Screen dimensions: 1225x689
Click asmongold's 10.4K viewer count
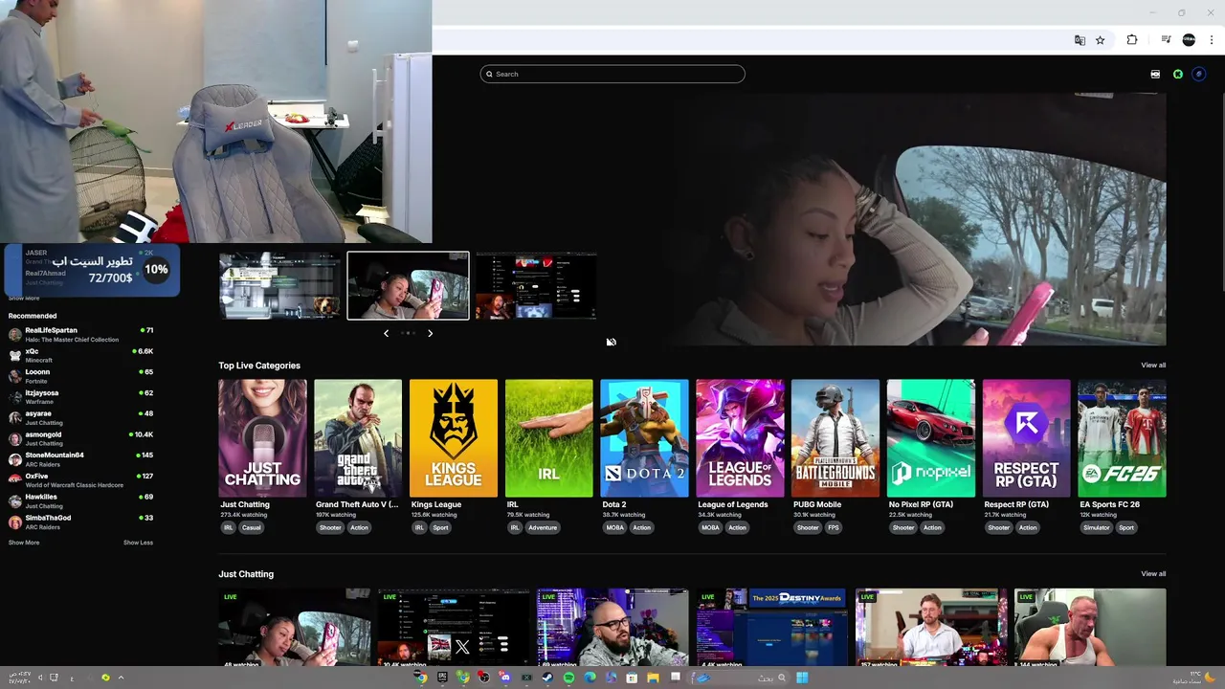tap(144, 434)
